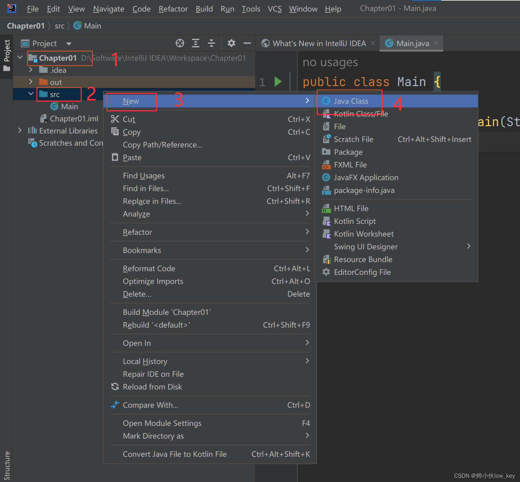This screenshot has width=520, height=482.
Task: Close the What's New tab
Action: pyautogui.click(x=373, y=43)
